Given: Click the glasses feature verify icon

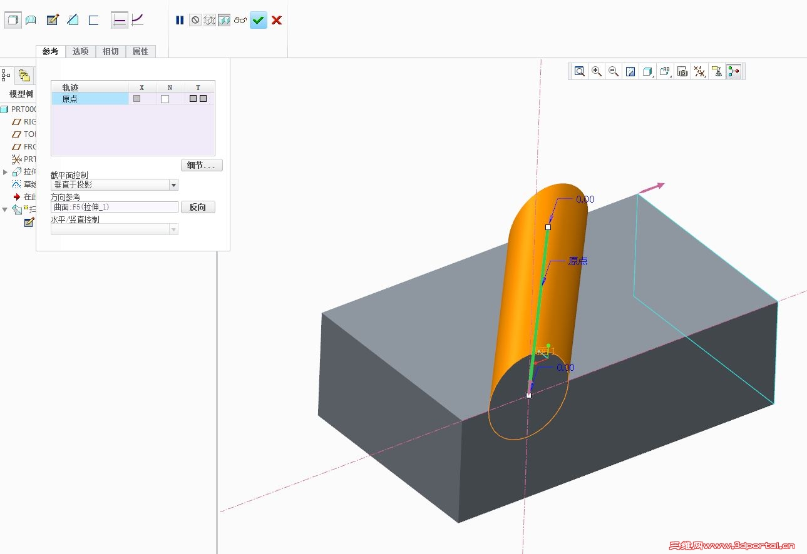Looking at the screenshot, I should 240,21.
